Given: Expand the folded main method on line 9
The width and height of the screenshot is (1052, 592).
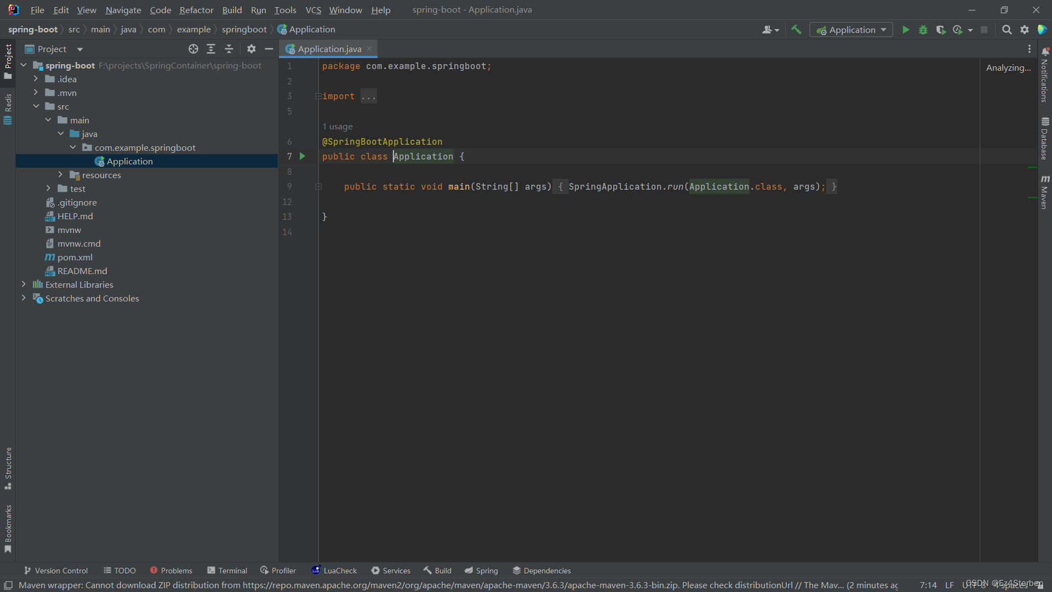Looking at the screenshot, I should [x=319, y=187].
